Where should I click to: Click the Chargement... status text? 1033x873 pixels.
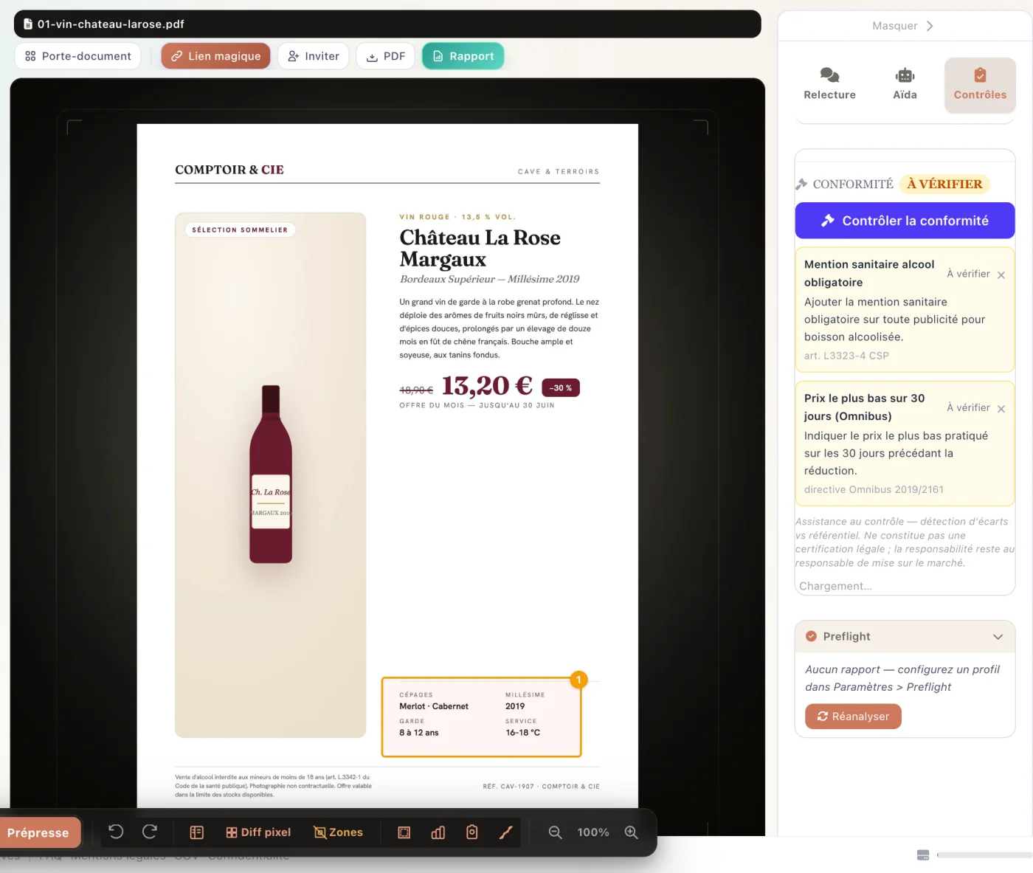(x=835, y=586)
